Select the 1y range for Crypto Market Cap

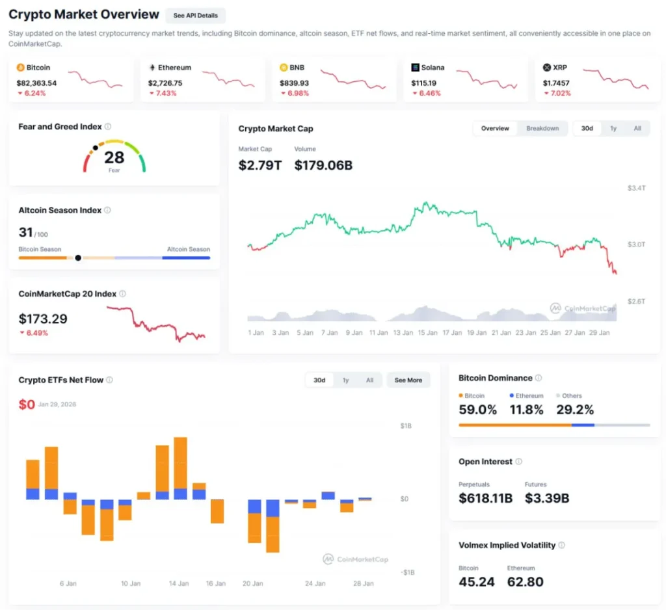(x=611, y=128)
